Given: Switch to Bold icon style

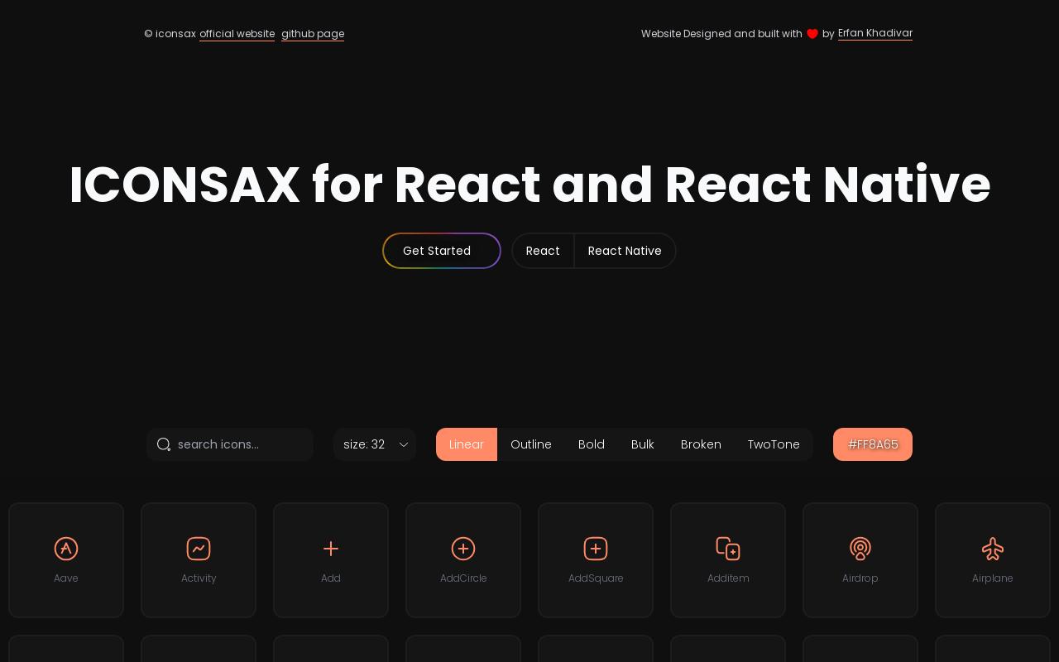Looking at the screenshot, I should 592,444.
